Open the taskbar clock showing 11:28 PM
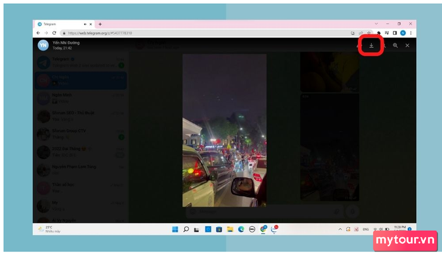The height and width of the screenshot is (257, 442). click(400, 229)
